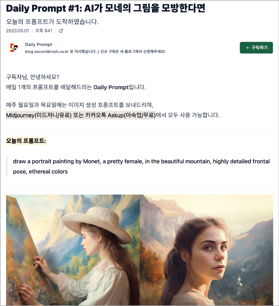The image size is (279, 306).
Task: Click the 2023.05.01 publication date
Action: click(17, 31)
